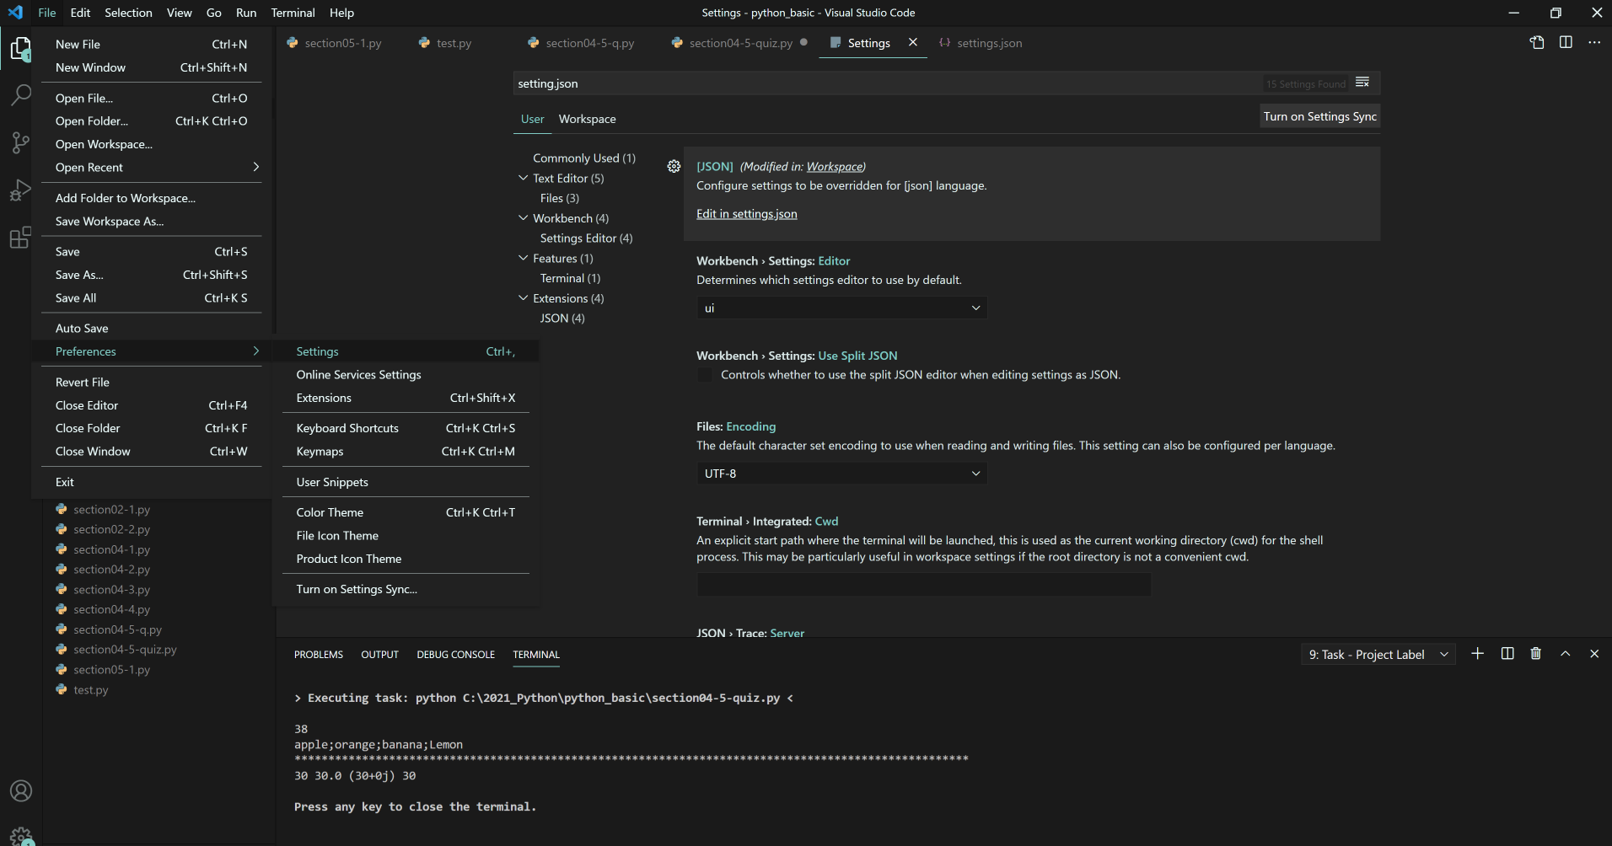Open the Extensions activity bar icon
The width and height of the screenshot is (1612, 846).
click(x=20, y=238)
